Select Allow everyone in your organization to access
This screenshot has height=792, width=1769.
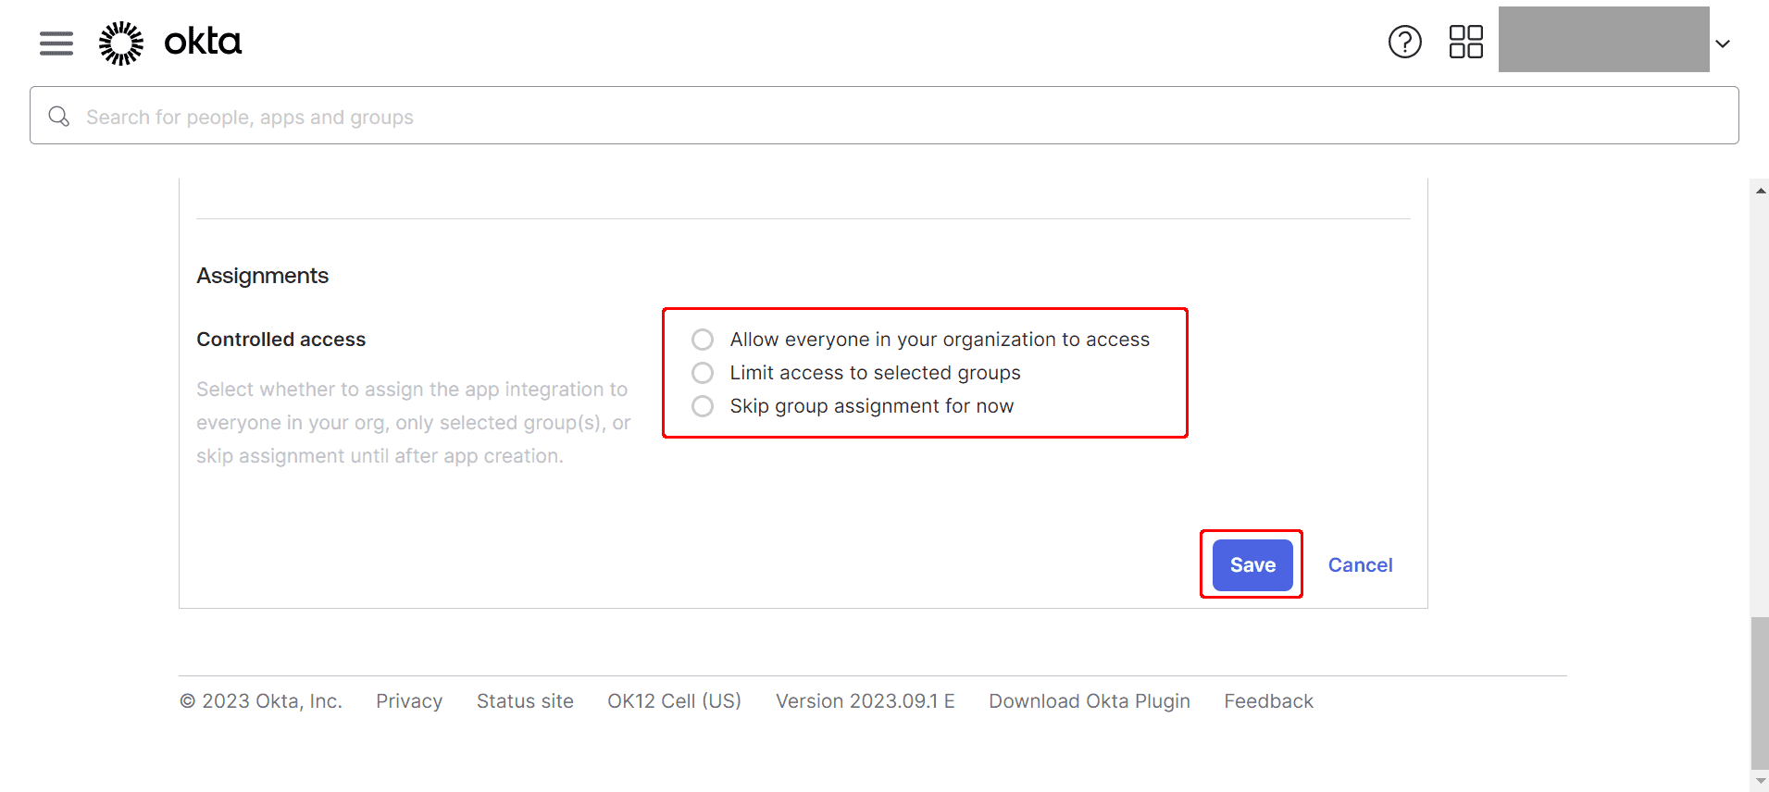click(703, 340)
